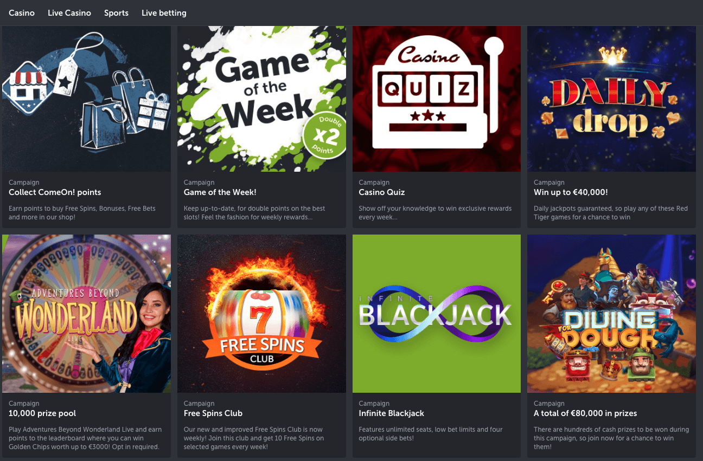Click the 'Collect ComeOn! points' title
703x461 pixels.
55,192
